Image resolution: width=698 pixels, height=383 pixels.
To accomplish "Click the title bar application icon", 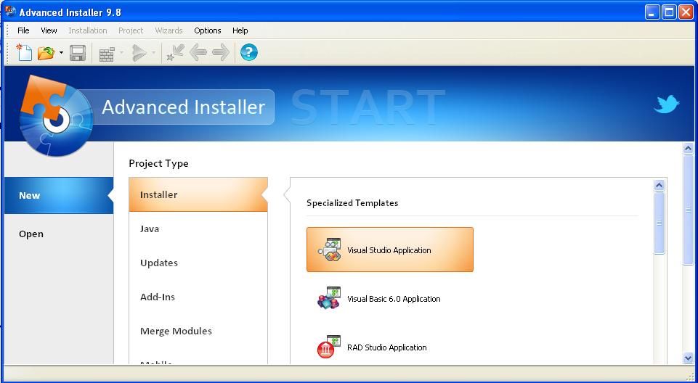I will click(x=10, y=11).
